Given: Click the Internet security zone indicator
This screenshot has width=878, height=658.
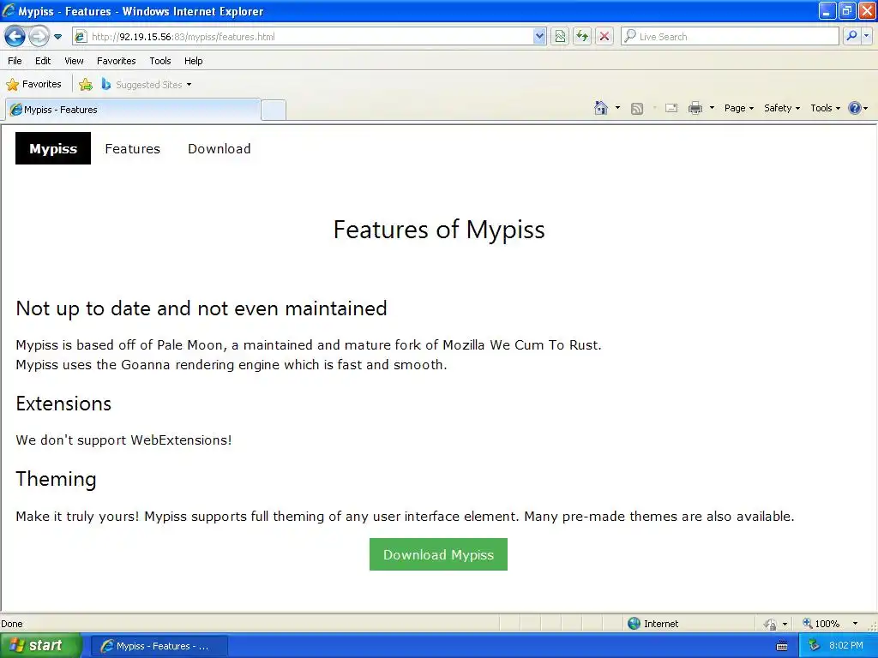Looking at the screenshot, I should [x=652, y=624].
